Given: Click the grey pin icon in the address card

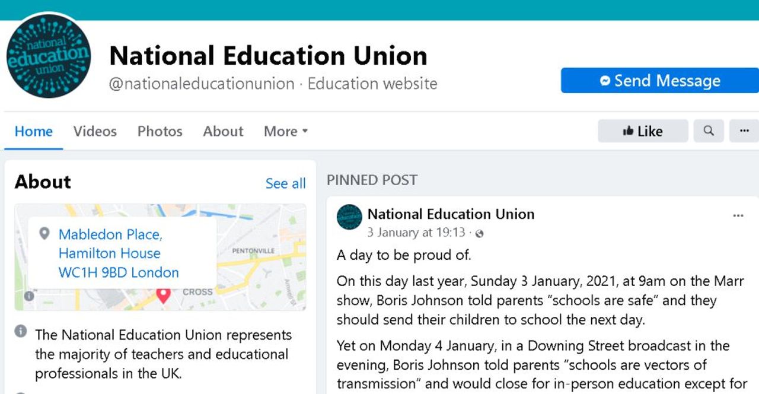Looking at the screenshot, I should pyautogui.click(x=44, y=234).
